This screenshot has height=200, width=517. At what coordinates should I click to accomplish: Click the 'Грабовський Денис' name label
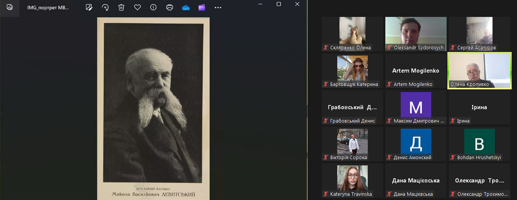point(352,121)
